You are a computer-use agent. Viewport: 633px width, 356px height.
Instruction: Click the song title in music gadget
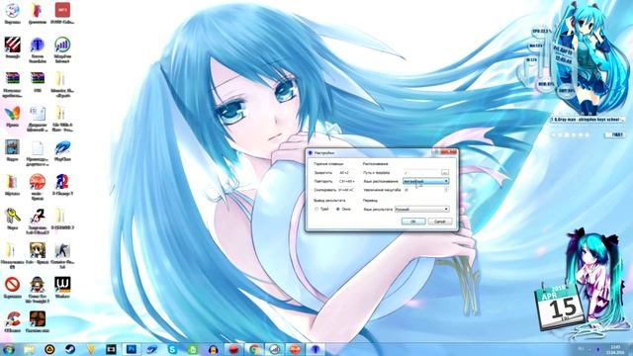pyautogui.click(x=587, y=120)
